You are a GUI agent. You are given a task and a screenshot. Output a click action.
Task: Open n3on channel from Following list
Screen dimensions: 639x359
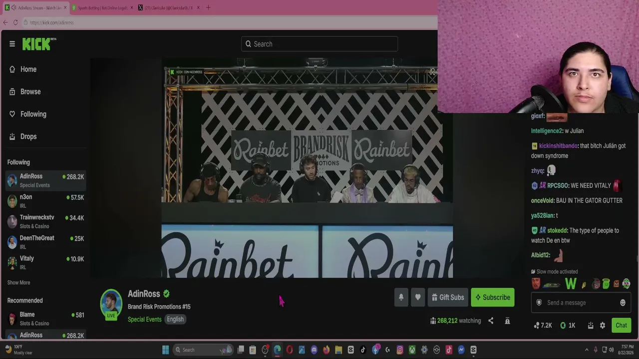(x=45, y=200)
